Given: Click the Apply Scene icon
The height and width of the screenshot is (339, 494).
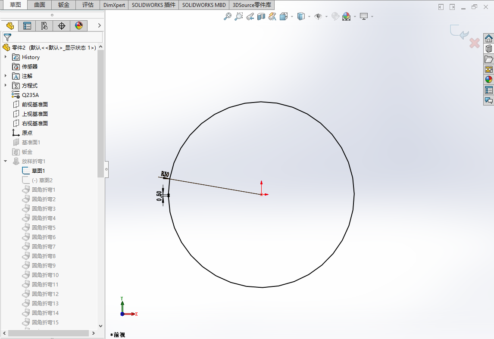Looking at the screenshot, I should click(347, 16).
